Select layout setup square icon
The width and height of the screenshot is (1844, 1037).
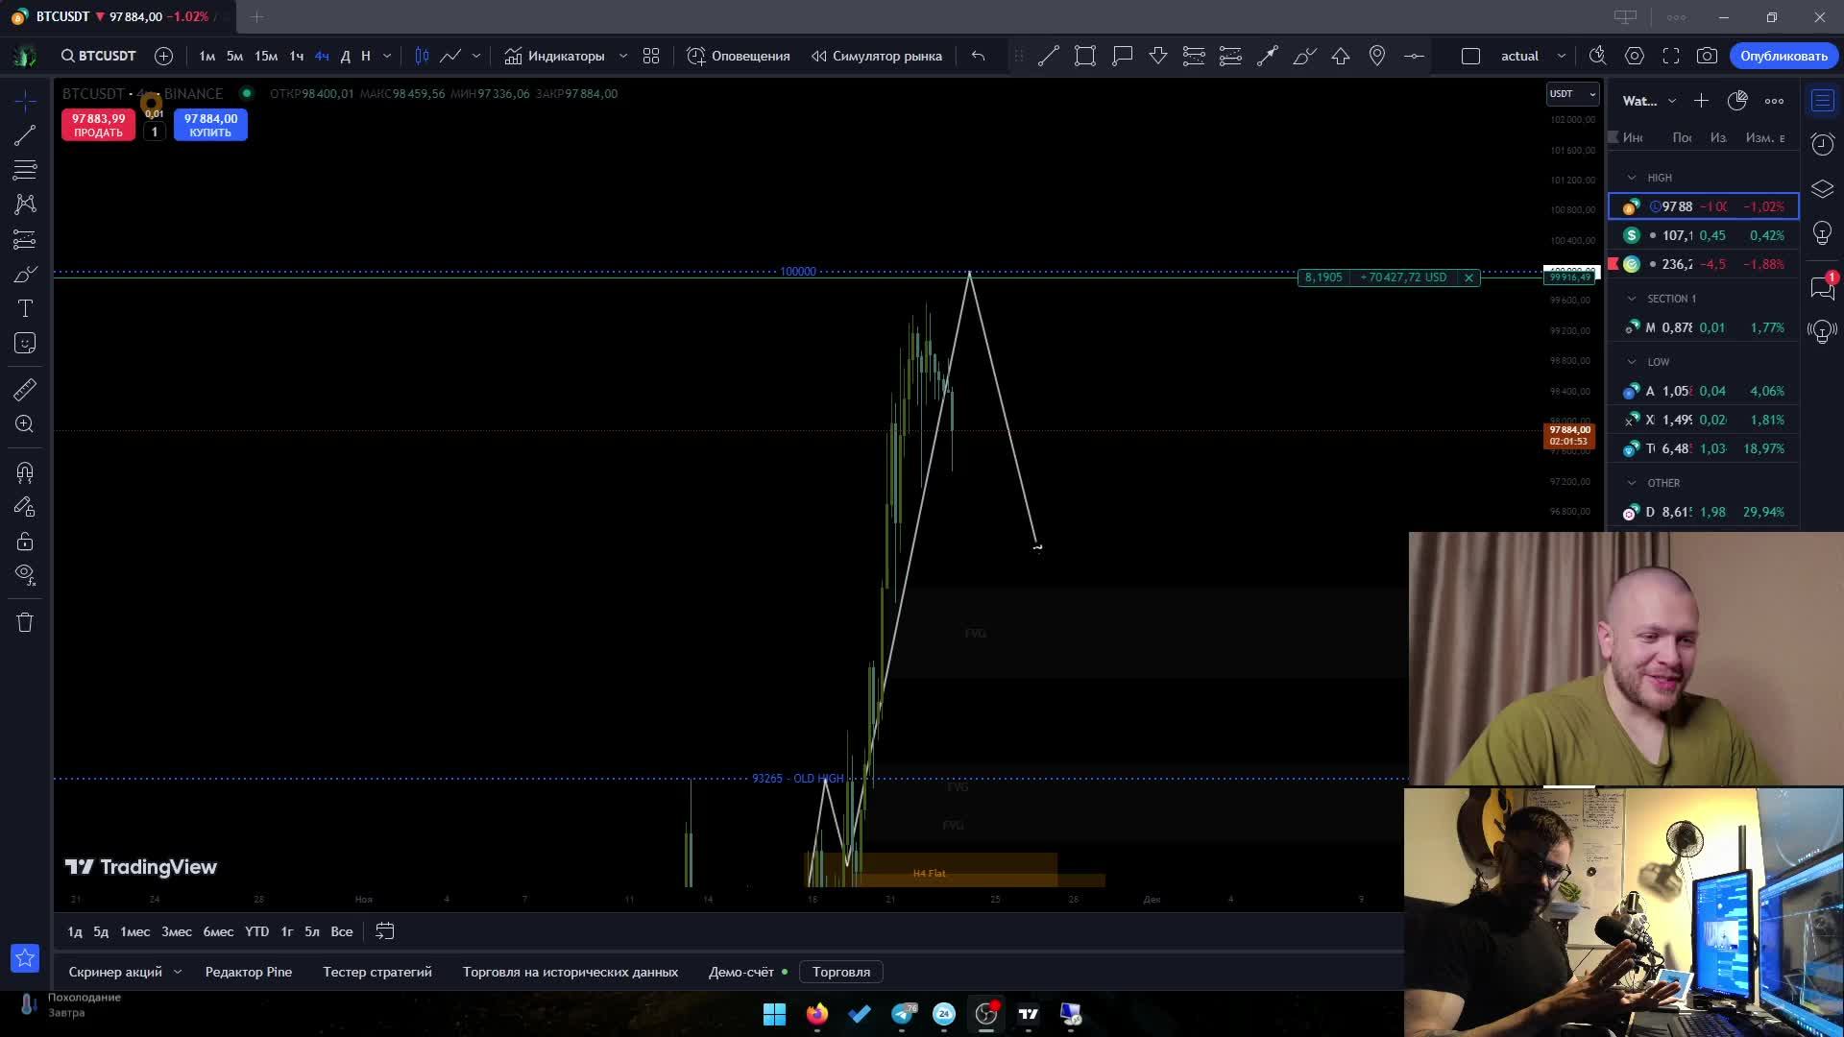tap(1470, 56)
